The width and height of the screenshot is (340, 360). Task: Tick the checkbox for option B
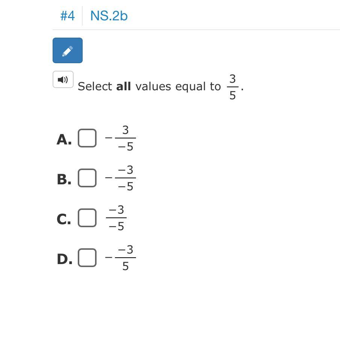click(87, 178)
